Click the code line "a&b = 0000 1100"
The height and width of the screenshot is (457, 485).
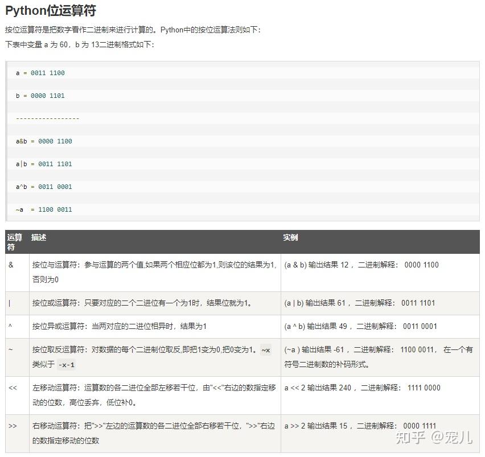[x=44, y=141]
